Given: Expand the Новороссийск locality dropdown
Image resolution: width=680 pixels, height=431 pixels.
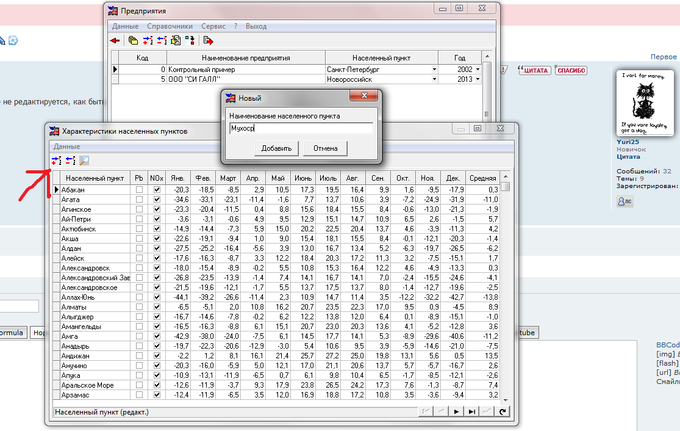Looking at the screenshot, I should coord(434,79).
